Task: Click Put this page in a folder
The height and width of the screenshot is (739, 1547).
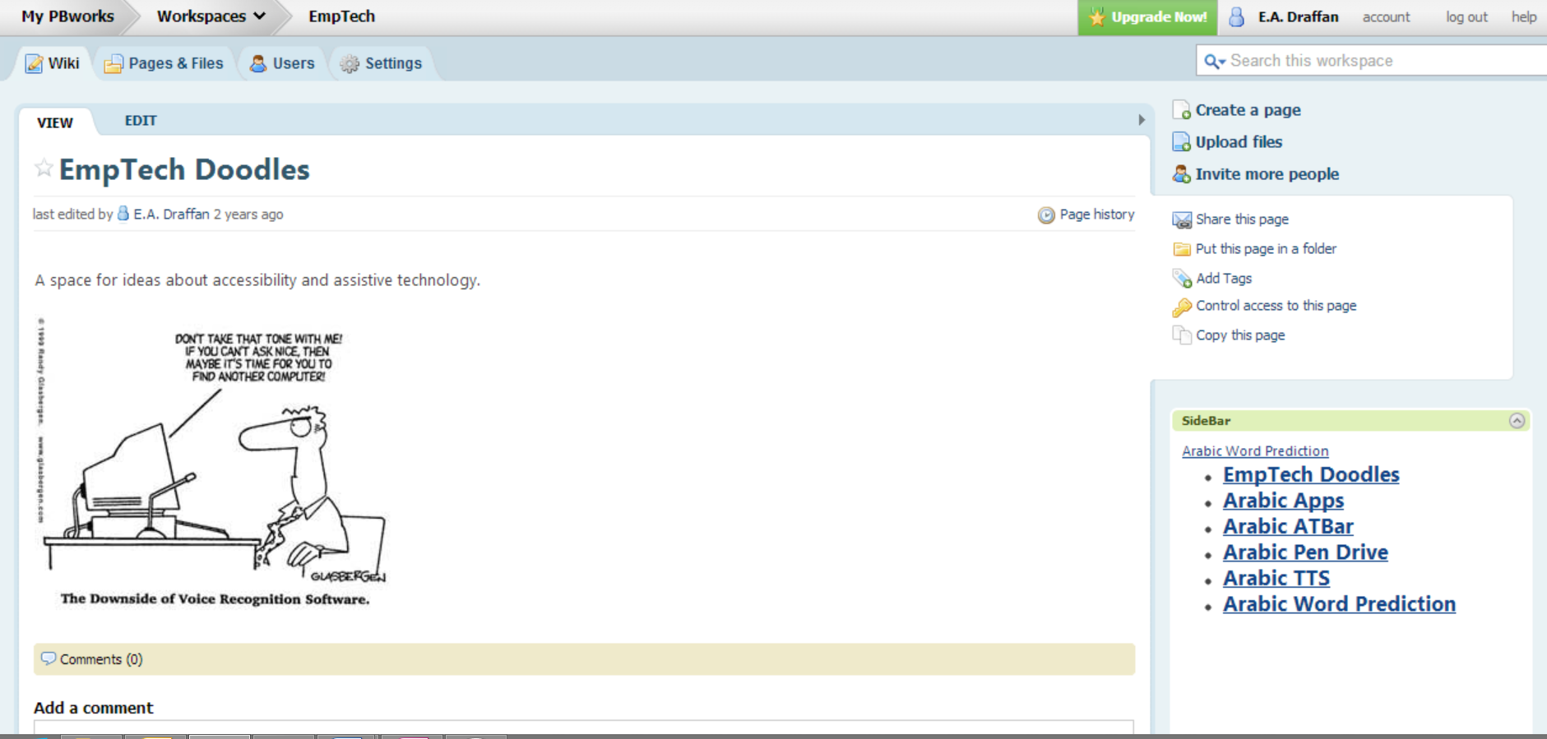Action: [1266, 249]
